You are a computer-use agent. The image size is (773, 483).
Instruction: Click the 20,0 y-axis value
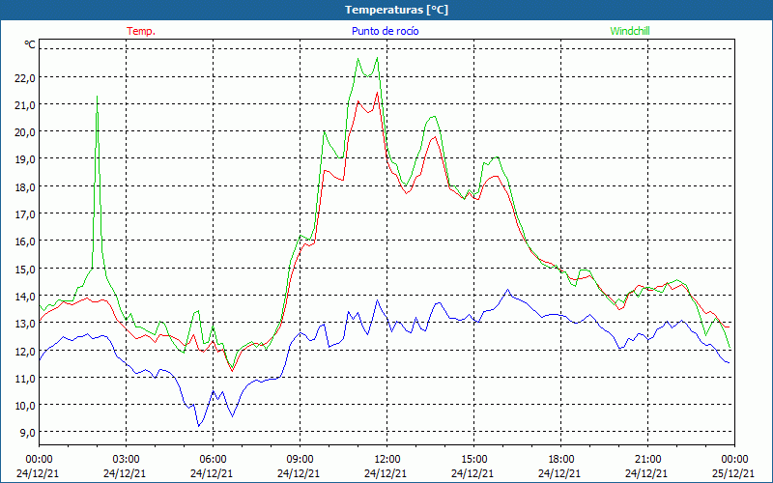(x=26, y=132)
